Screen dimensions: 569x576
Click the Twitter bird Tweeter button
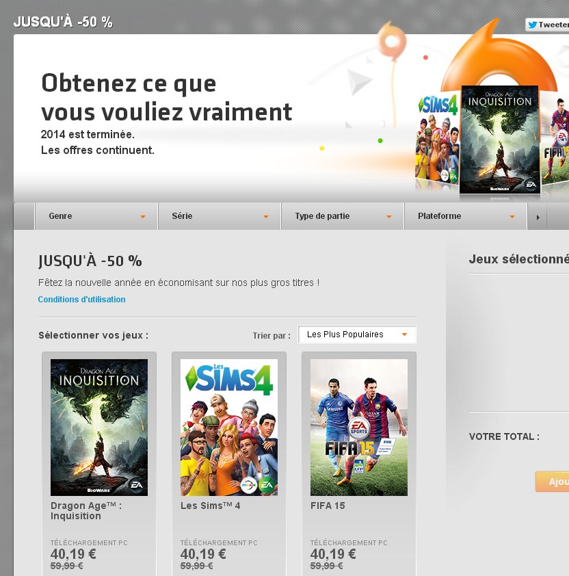pos(547,25)
